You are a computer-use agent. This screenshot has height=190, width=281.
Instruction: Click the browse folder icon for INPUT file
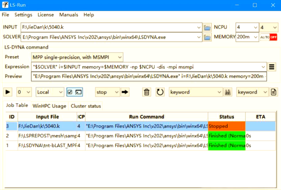(207, 27)
